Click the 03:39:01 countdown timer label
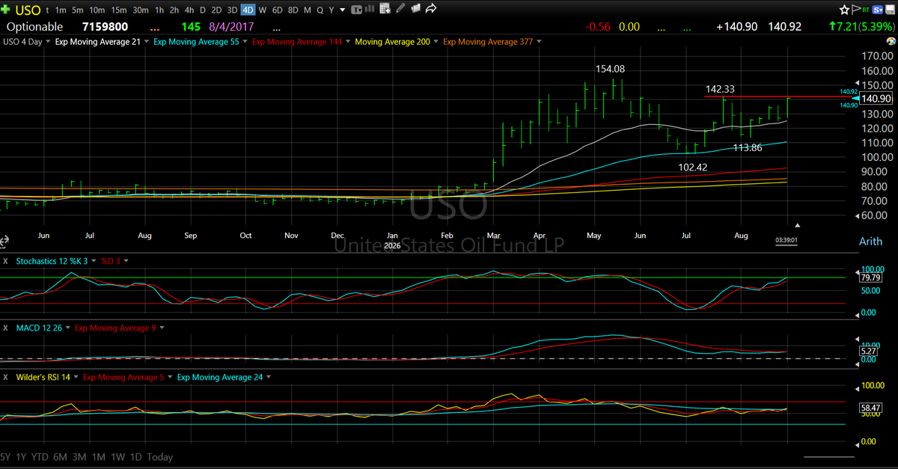The image size is (898, 469). coord(785,240)
